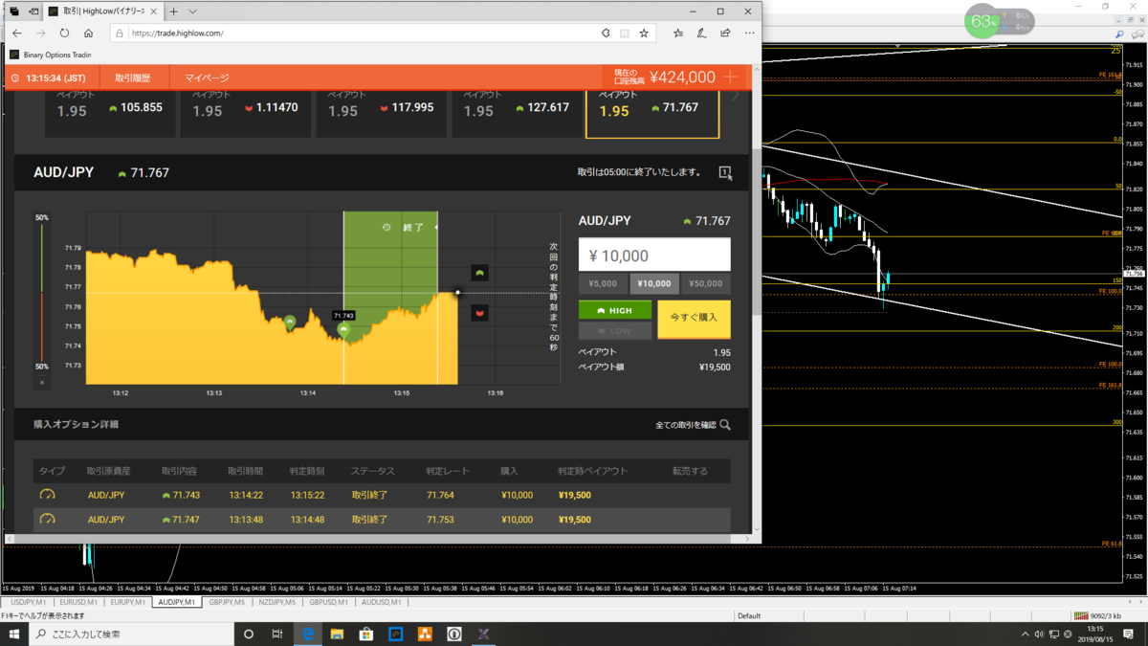Click the investment amount field

(654, 256)
